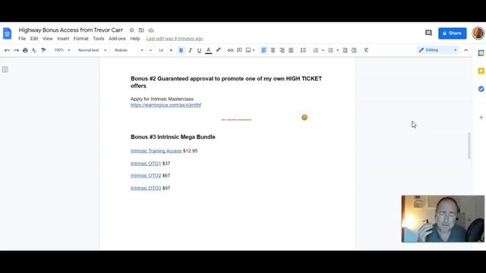Add a comment from the toolbar
This screenshot has width=486, height=273.
(x=239, y=50)
